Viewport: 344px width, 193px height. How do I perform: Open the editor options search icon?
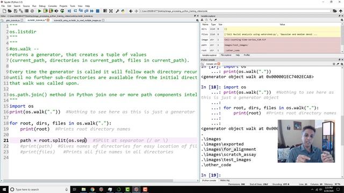coord(197,20)
